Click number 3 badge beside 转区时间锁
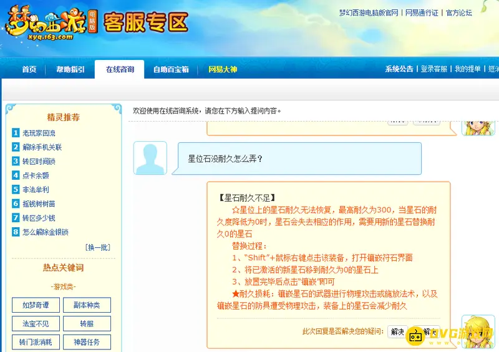Screen dimensions: 499x352 pos(16,161)
